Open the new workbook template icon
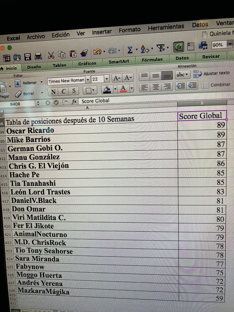The height and width of the screenshot is (312, 234). coord(6,58)
